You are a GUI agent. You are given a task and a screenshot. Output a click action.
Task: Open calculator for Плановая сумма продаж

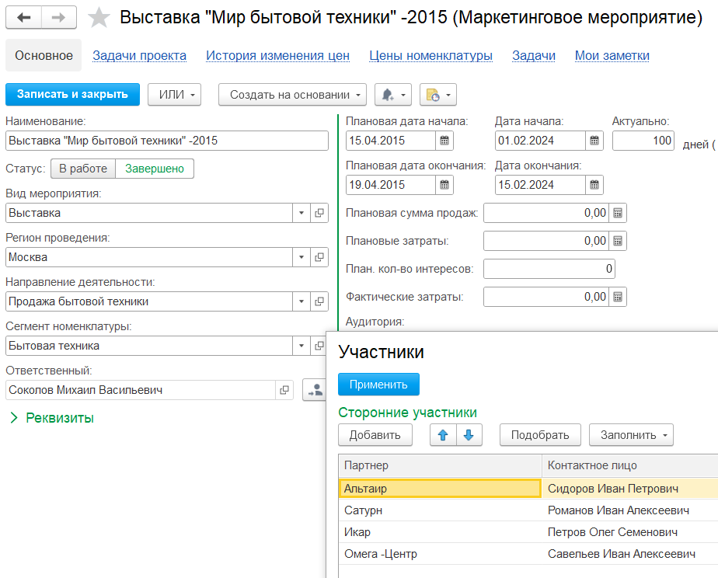[618, 213]
